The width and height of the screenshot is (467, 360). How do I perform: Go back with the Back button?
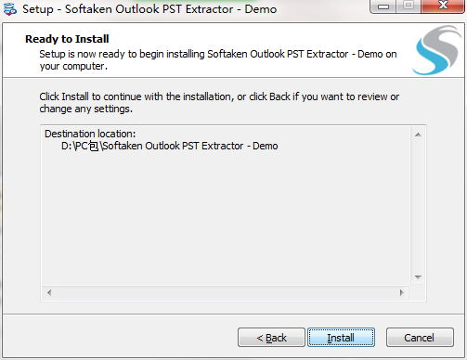[x=271, y=338]
